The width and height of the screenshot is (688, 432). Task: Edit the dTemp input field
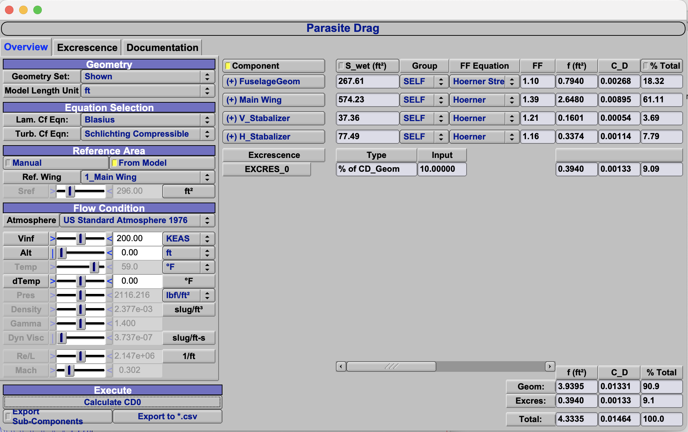(x=137, y=281)
